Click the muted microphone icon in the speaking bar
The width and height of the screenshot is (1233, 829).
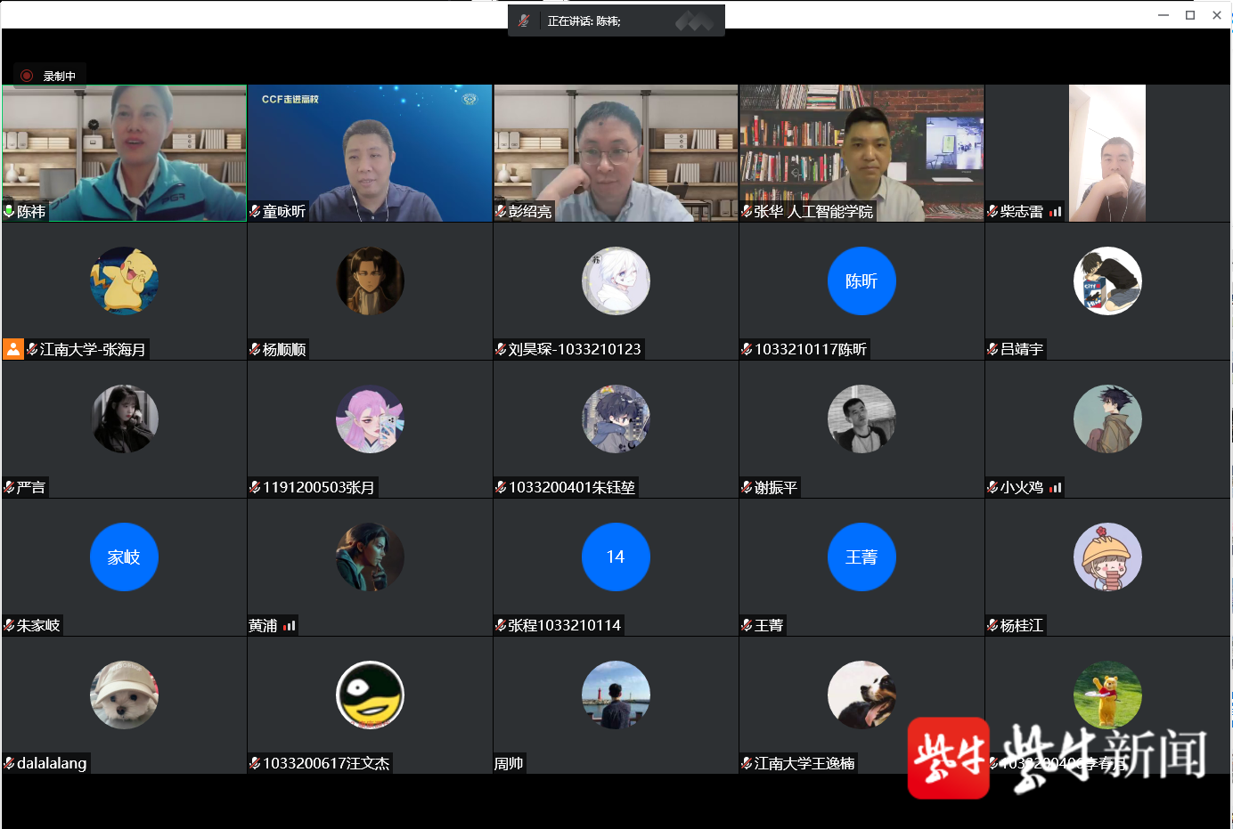tap(524, 20)
